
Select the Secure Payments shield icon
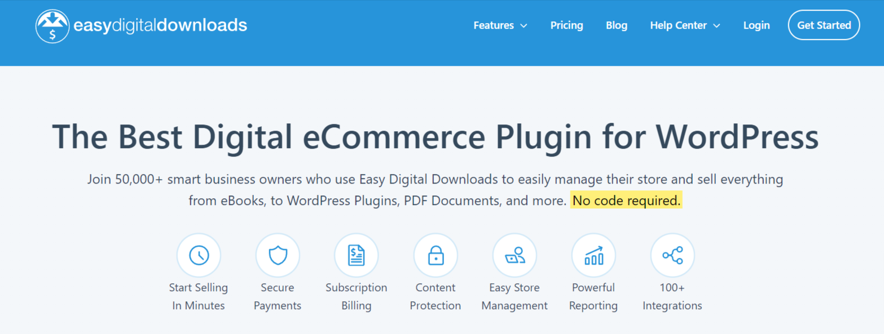tap(278, 255)
